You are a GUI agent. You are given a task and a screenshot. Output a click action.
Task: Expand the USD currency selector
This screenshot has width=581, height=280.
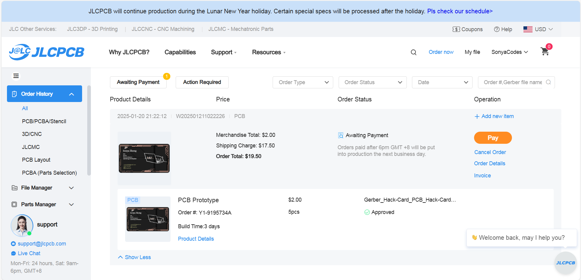tap(544, 29)
